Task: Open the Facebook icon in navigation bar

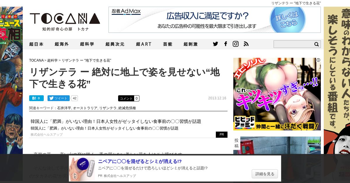Action: pos(225,44)
